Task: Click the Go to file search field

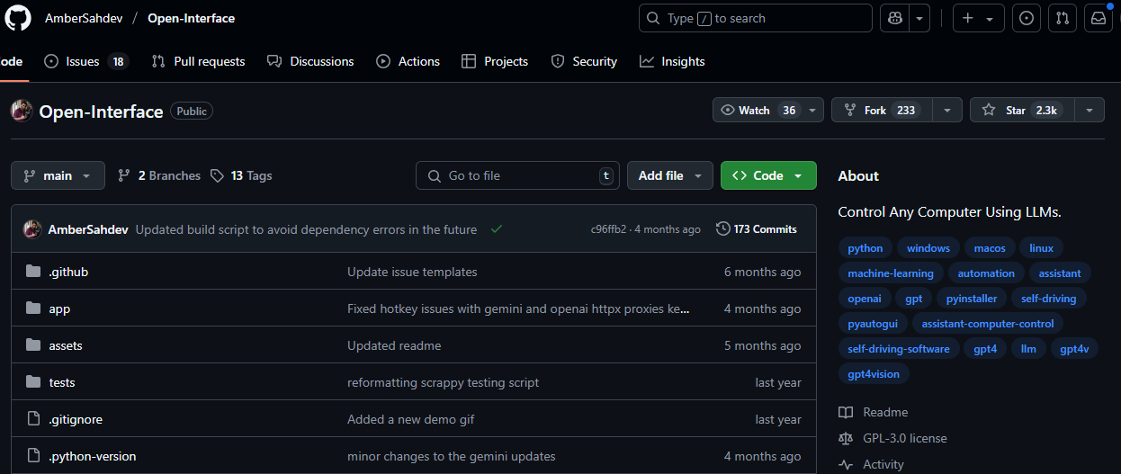Action: coord(517,175)
